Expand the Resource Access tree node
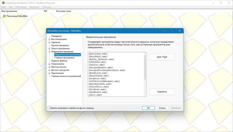Screen dimensions: 233x132 coord(49,67)
